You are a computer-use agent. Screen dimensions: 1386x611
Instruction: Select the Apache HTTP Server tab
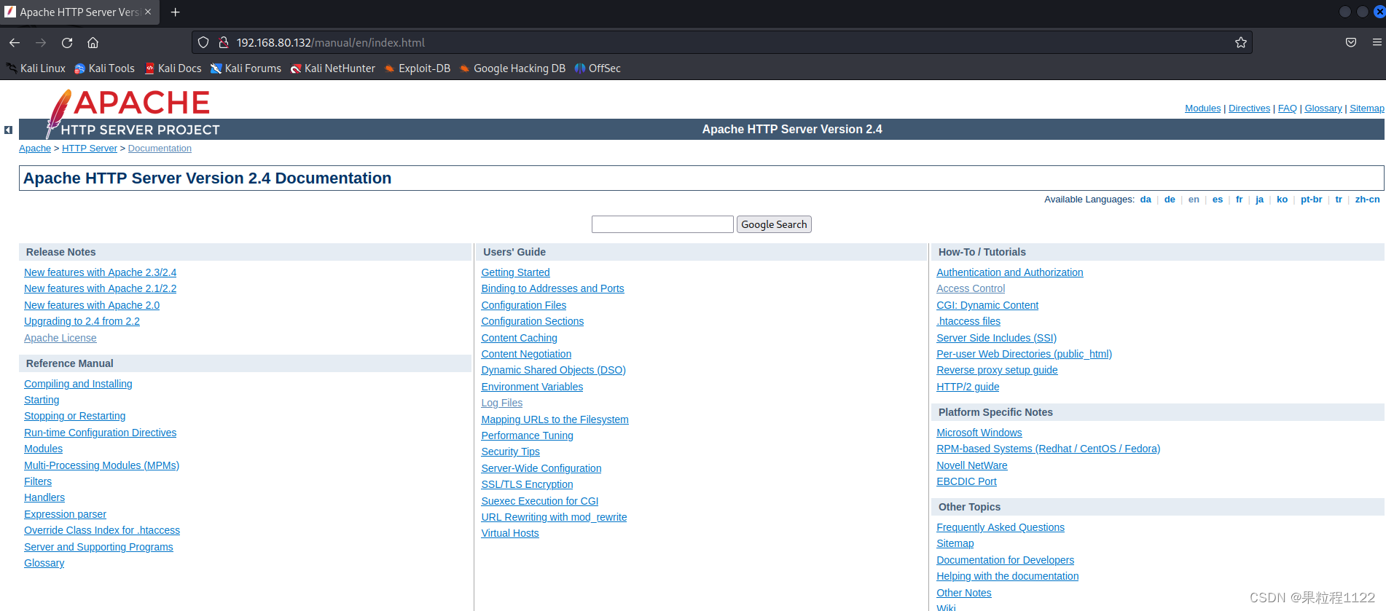point(79,12)
